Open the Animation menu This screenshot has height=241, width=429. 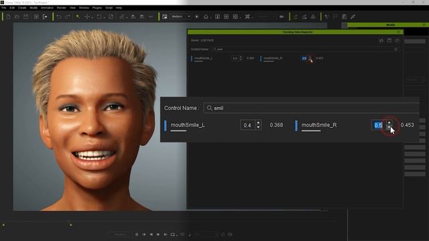click(47, 8)
